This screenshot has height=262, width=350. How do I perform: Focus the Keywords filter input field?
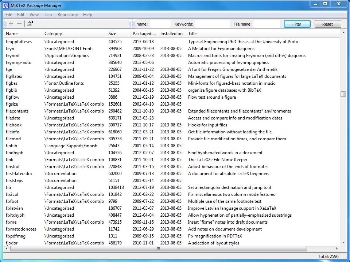point(212,24)
